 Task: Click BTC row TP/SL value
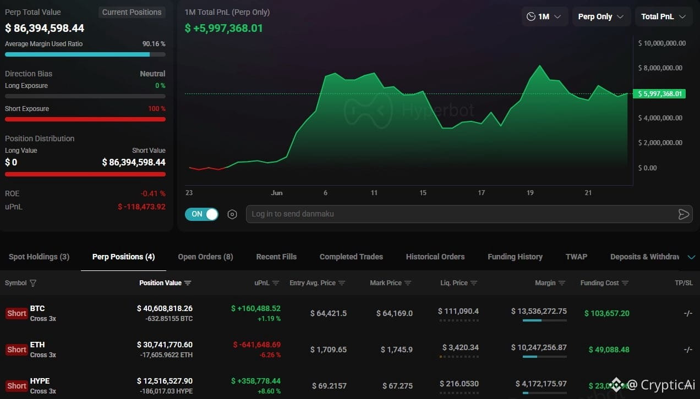coord(688,313)
